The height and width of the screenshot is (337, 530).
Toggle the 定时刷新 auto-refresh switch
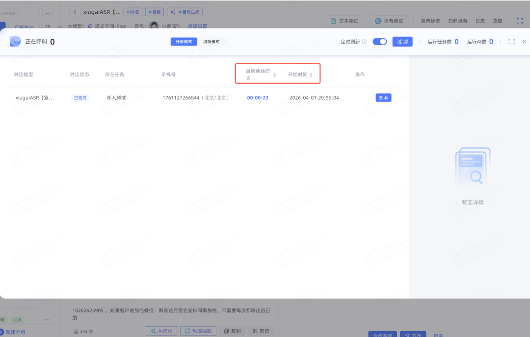click(x=379, y=42)
